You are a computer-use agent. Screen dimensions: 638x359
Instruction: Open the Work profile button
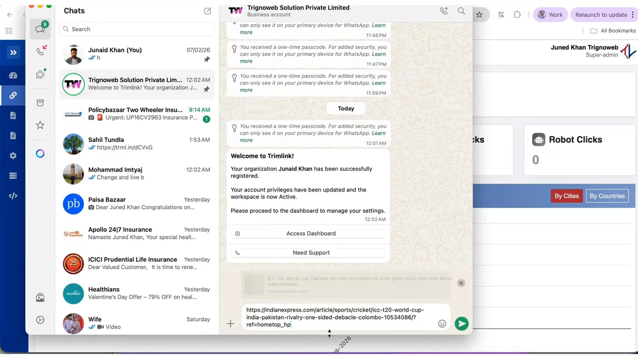(550, 14)
